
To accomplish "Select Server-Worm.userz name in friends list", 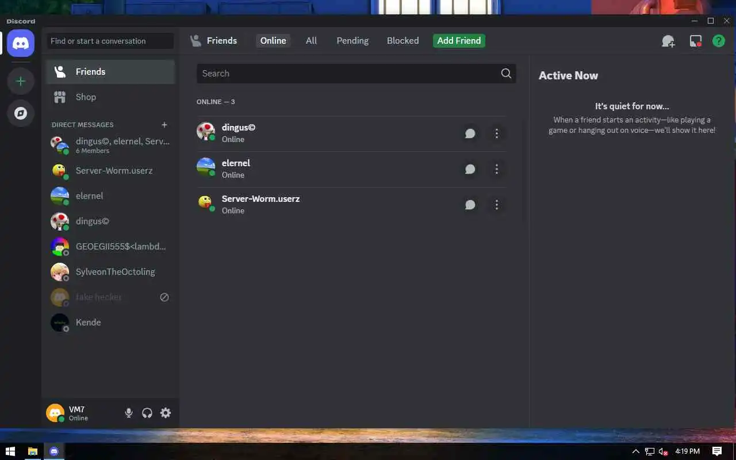I will 260,199.
